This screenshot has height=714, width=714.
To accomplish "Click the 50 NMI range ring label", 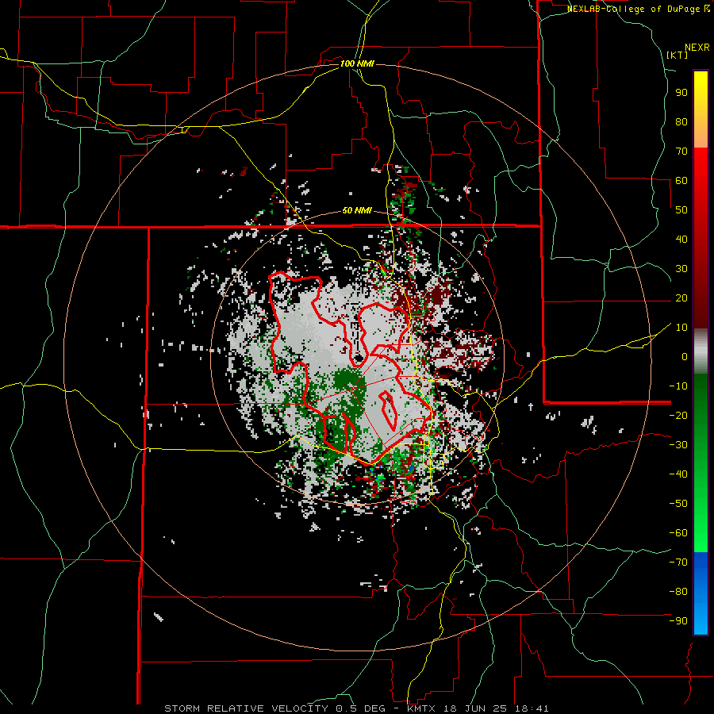I will coord(357,210).
